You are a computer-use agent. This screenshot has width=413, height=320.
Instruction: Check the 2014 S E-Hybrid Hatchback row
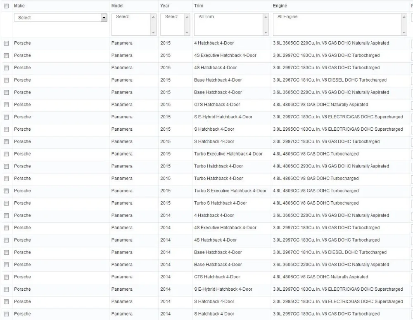[6, 289]
